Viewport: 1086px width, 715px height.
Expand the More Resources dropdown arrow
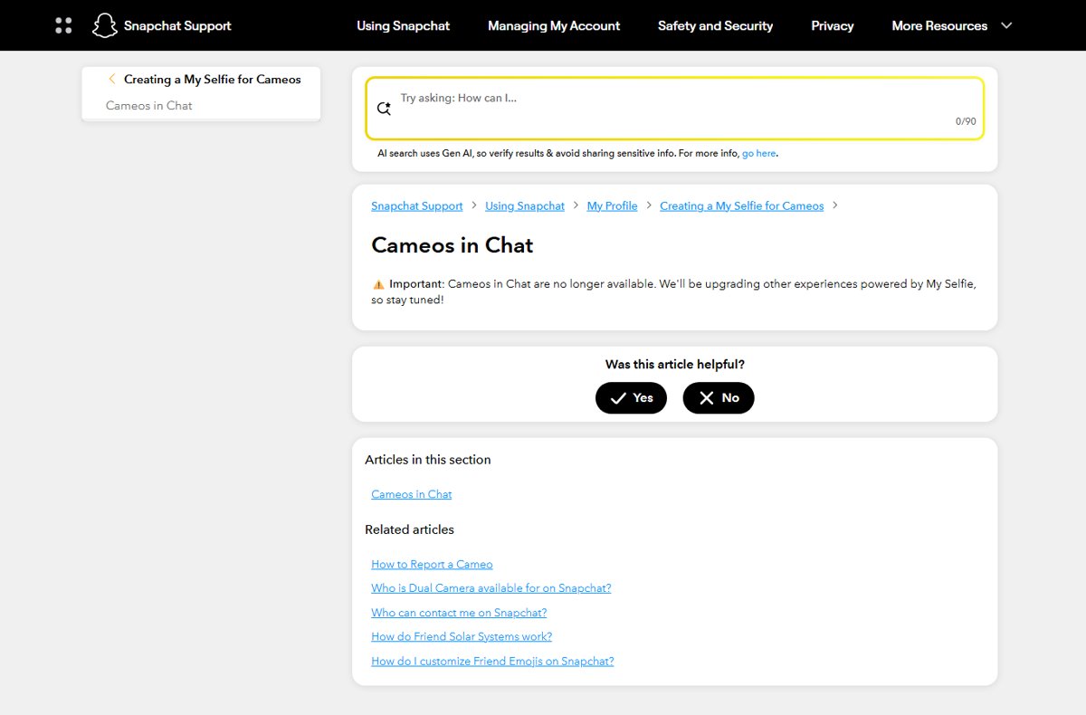click(1006, 25)
